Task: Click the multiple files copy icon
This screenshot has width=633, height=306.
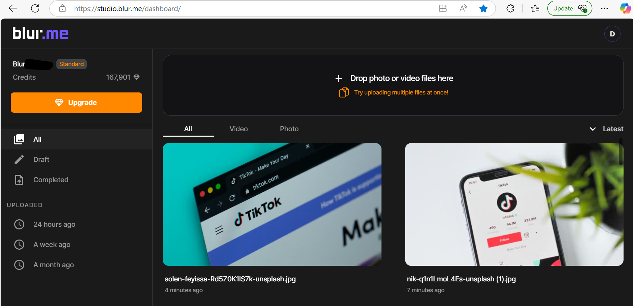Action: click(x=344, y=92)
